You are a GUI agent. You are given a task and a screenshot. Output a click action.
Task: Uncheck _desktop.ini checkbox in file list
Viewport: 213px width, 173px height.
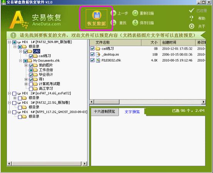92,54
